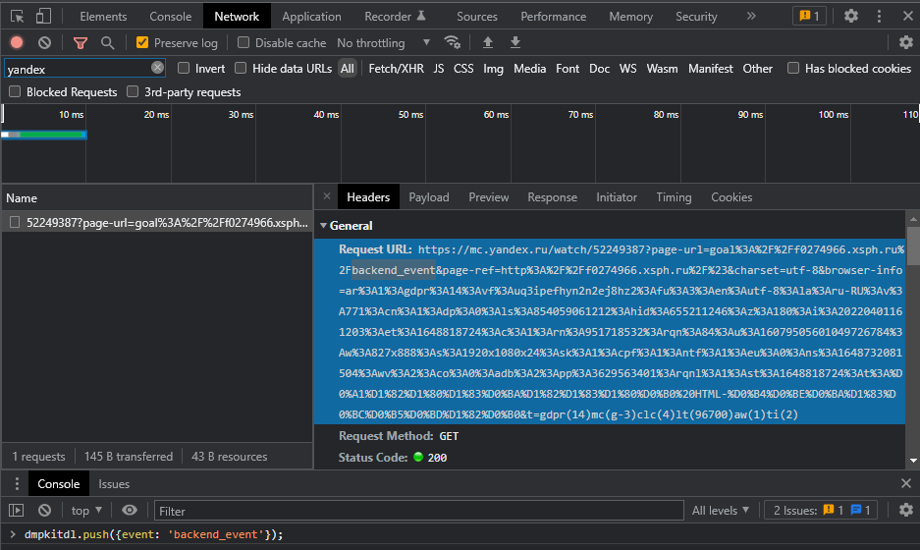The image size is (920, 550).
Task: Select the All resource types filter
Action: [348, 69]
